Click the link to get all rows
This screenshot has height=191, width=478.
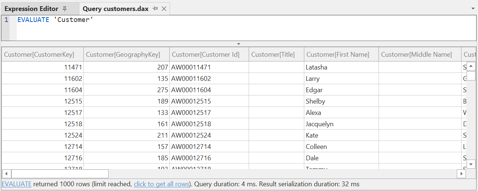(x=162, y=184)
